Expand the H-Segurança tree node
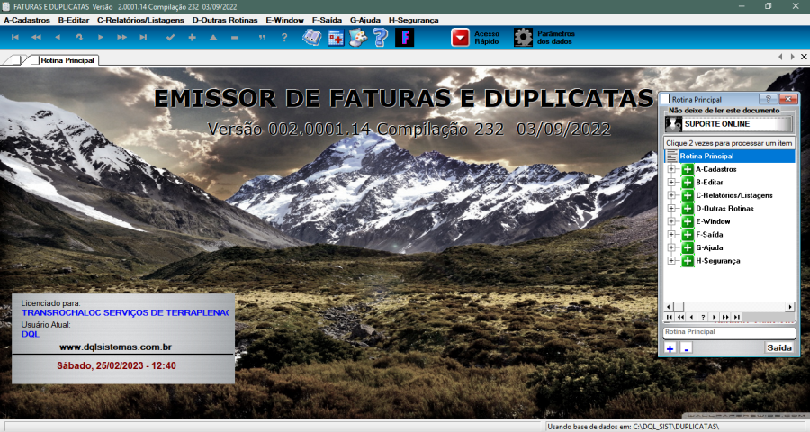Screen dimensions: 810x432 click(x=671, y=261)
